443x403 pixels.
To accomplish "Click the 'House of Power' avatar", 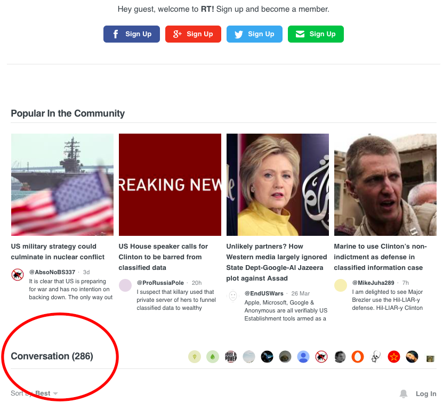I will (231, 357).
